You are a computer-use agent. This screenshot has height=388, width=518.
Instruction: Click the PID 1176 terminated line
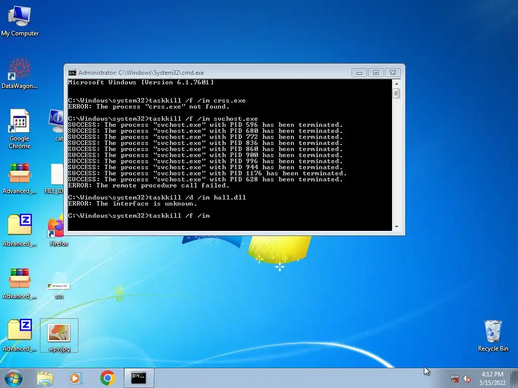pyautogui.click(x=207, y=173)
